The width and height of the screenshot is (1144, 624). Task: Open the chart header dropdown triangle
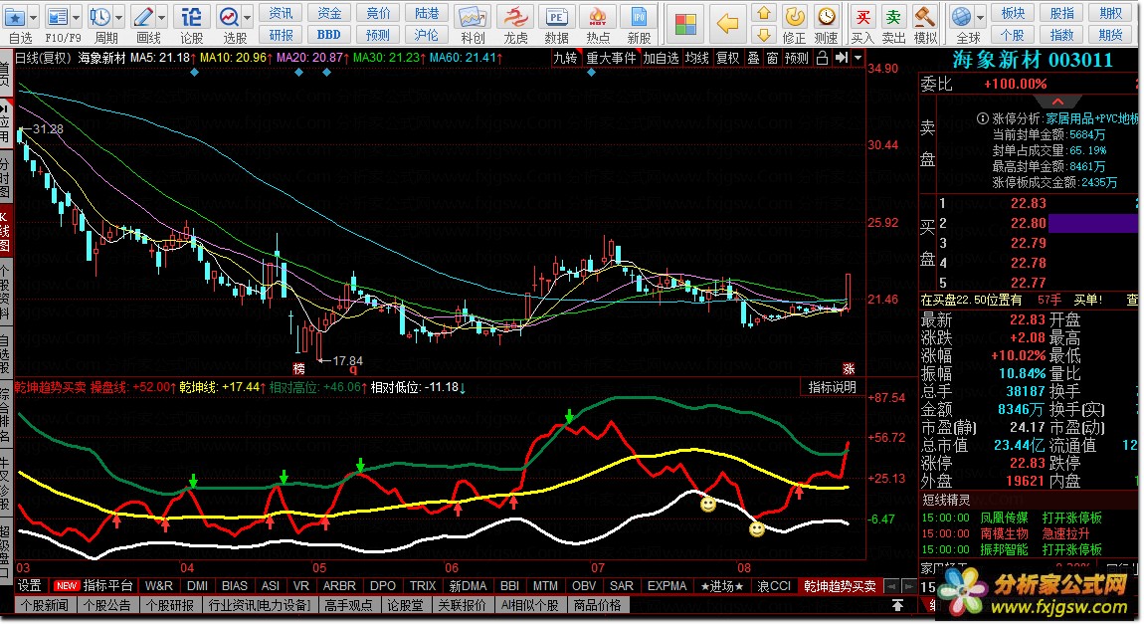point(858,58)
